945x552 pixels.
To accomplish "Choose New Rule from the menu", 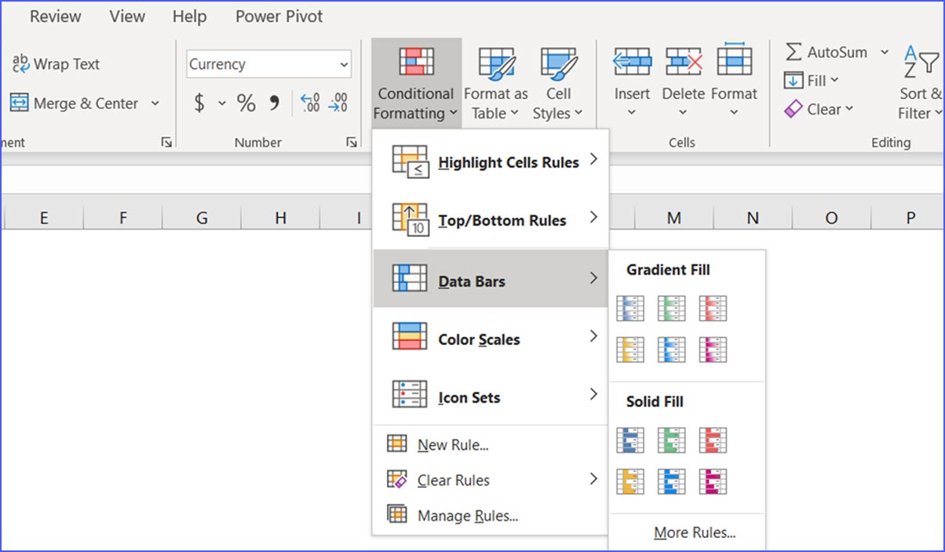I will click(451, 445).
